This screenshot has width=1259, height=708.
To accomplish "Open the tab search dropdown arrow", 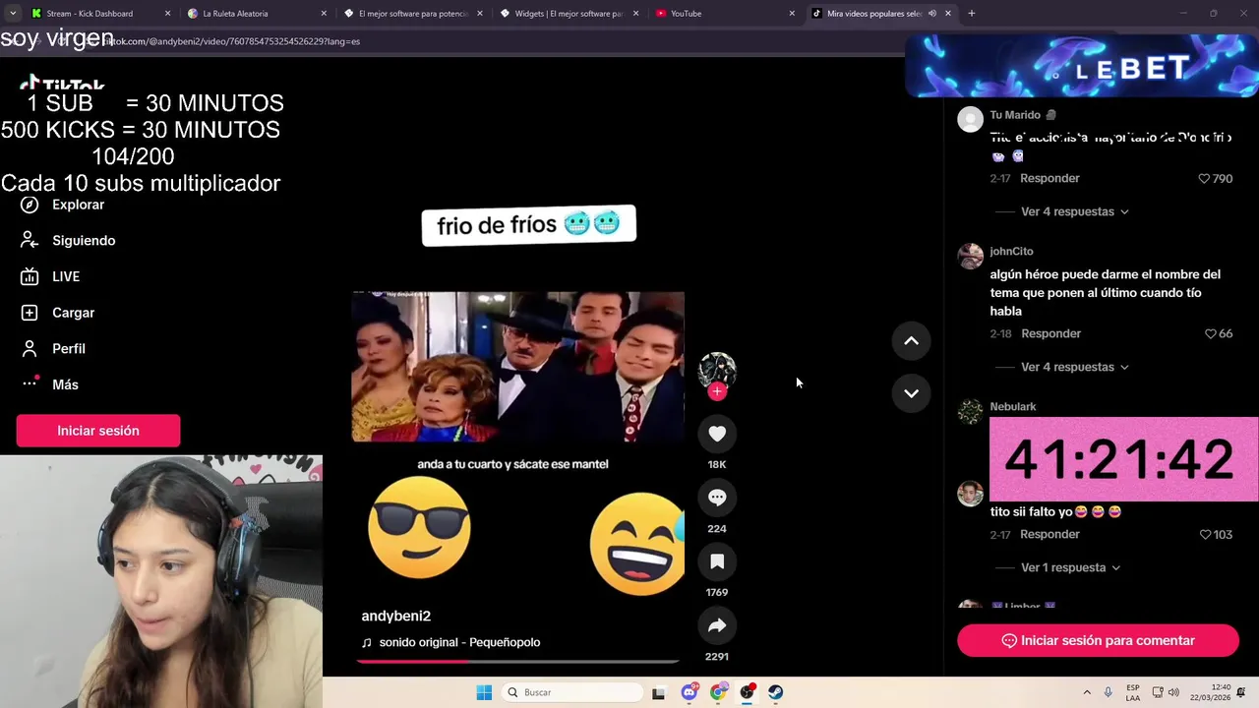I will tap(13, 14).
